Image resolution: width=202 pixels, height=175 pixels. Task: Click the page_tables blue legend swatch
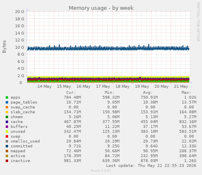[7, 102]
